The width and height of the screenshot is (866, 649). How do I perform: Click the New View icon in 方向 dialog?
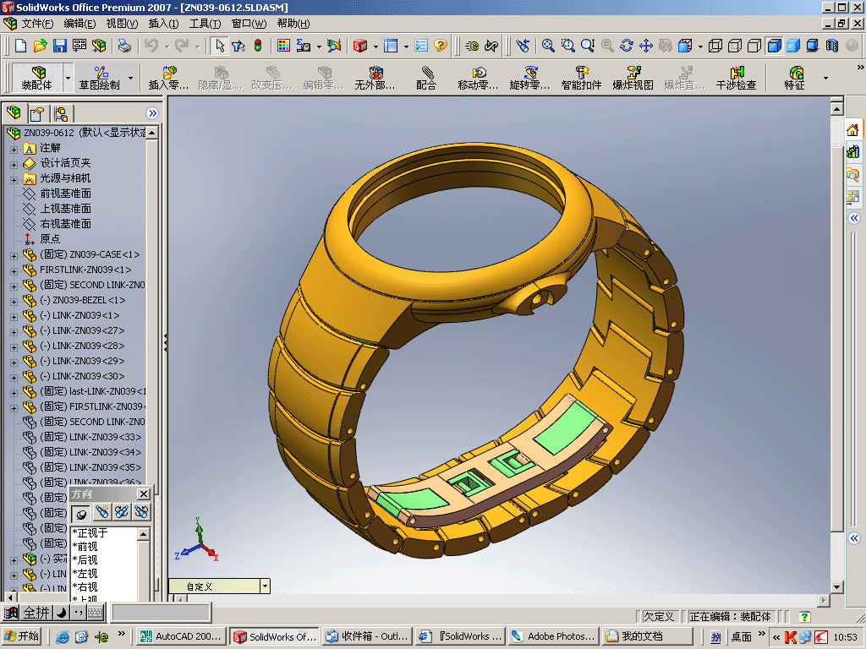[x=101, y=513]
